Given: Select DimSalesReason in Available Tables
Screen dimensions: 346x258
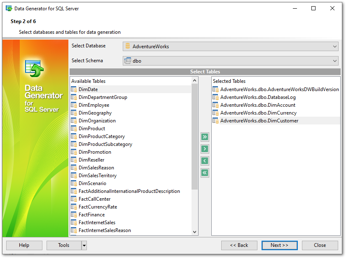Looking at the screenshot, I should (131, 168).
